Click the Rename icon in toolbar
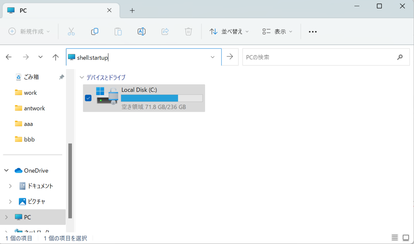The width and height of the screenshot is (414, 244). pyautogui.click(x=141, y=31)
